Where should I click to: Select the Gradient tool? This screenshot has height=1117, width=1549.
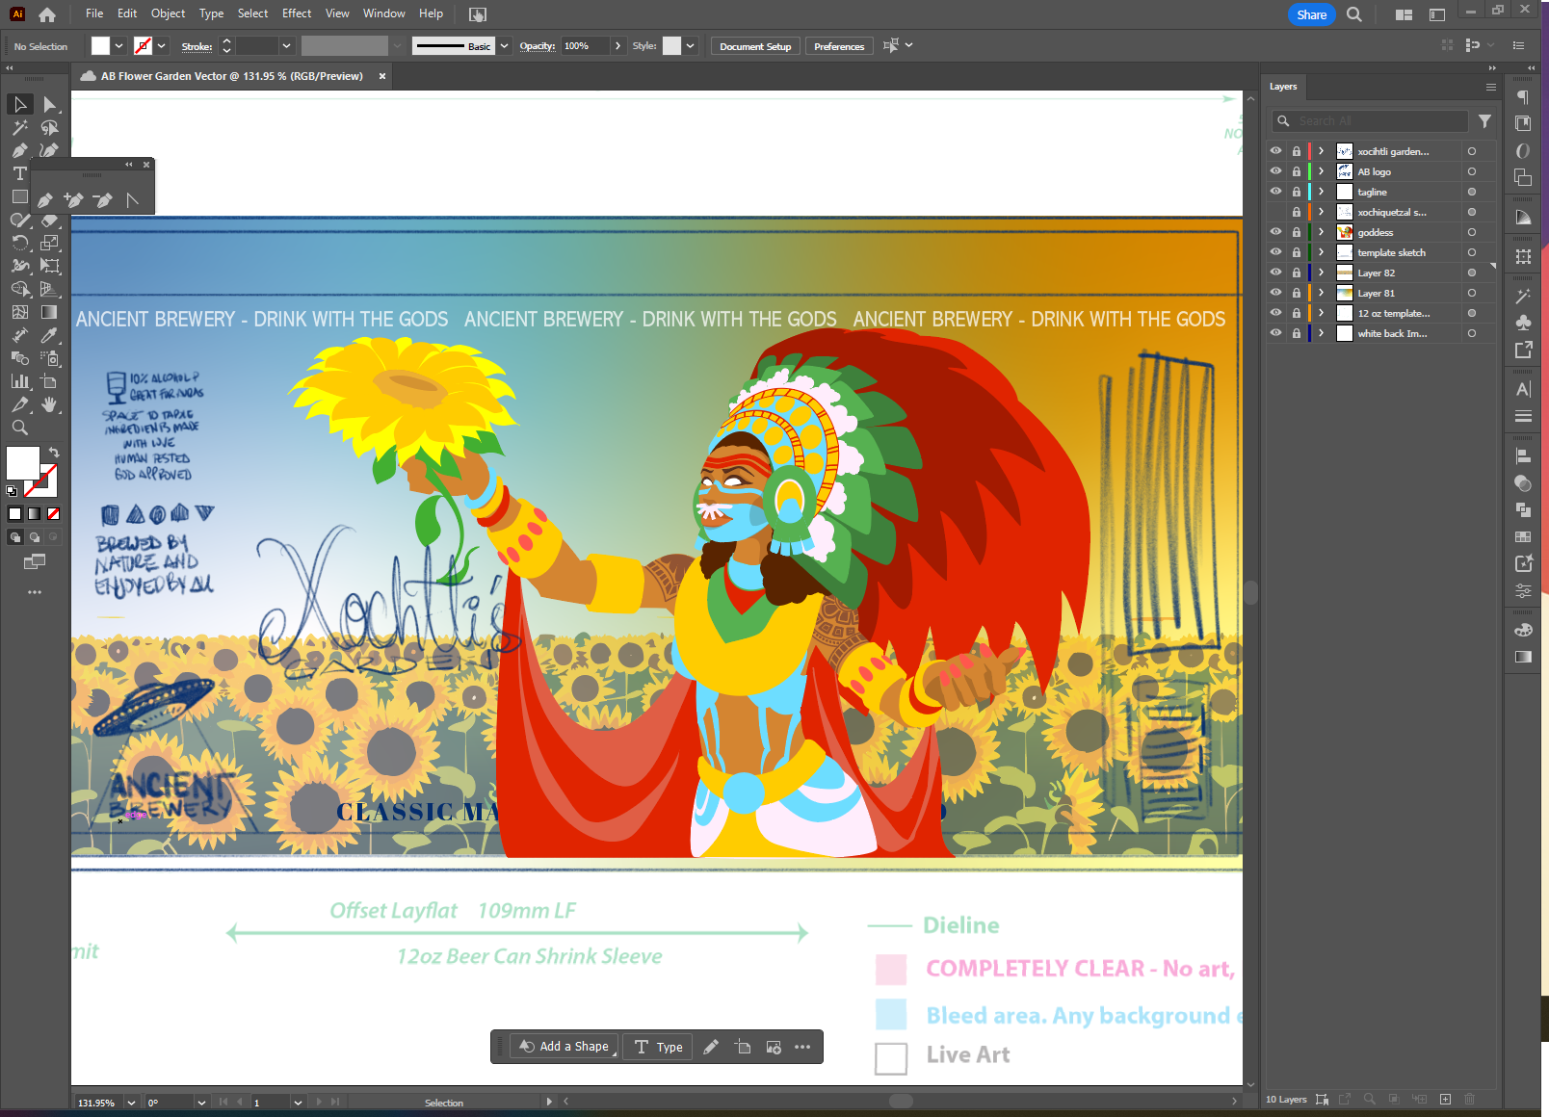pos(50,312)
